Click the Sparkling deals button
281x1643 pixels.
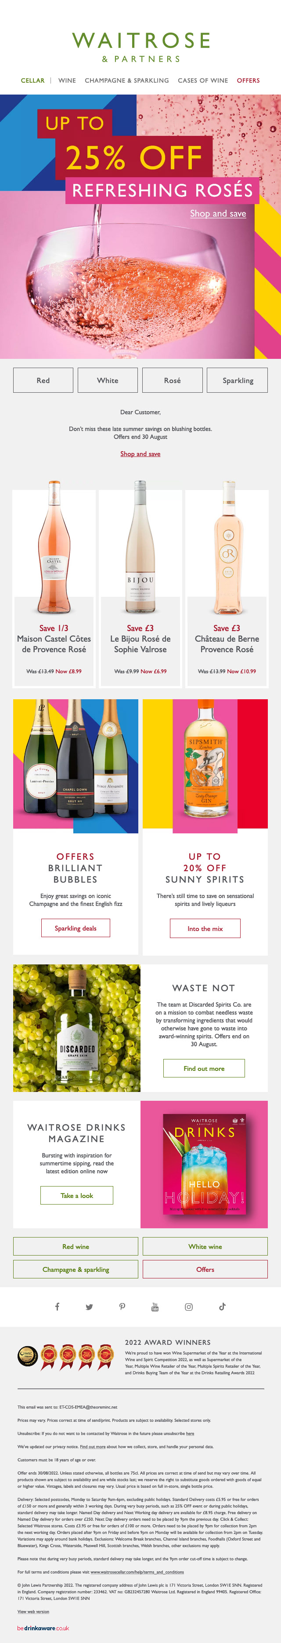coord(76,928)
